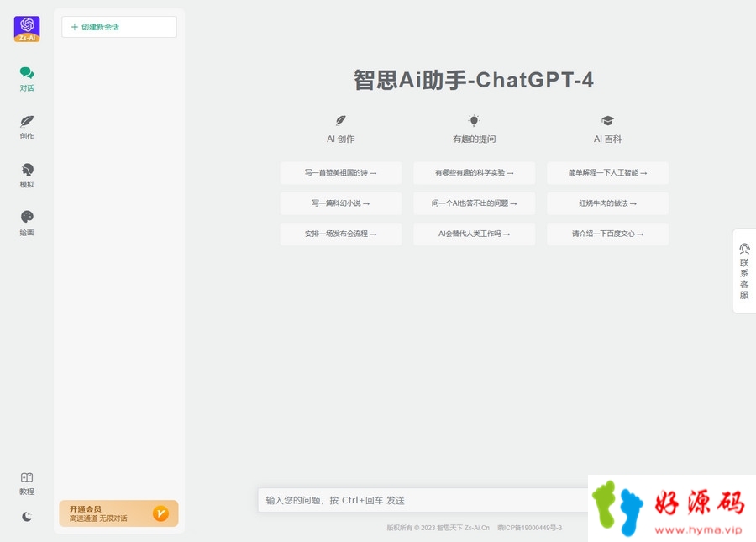
Task: Click the AI 创作 column label
Action: click(x=341, y=139)
